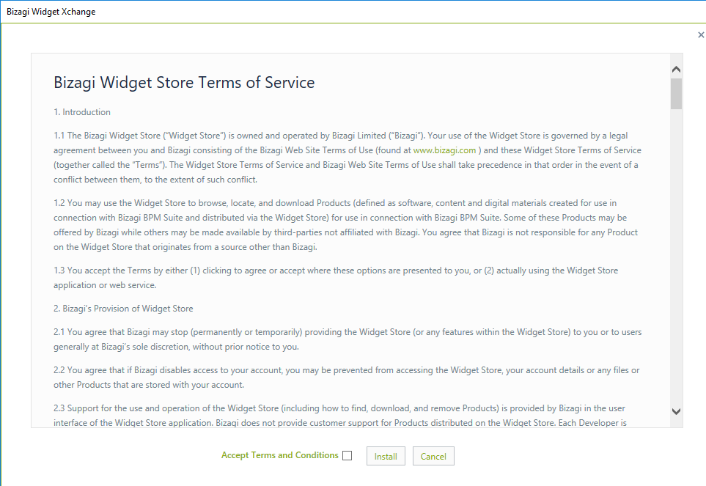Click the Install button

point(386,456)
